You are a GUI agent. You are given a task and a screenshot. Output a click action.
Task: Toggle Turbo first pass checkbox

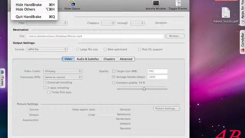pyautogui.click(x=49, y=92)
